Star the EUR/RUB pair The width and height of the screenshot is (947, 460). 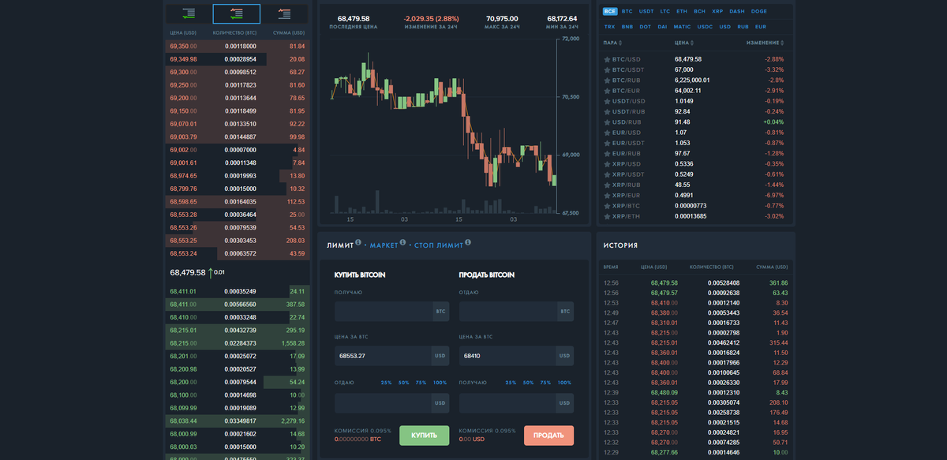[x=607, y=153]
